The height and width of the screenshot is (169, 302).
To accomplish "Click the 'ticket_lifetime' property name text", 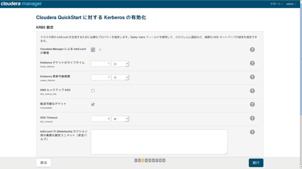I will [x=47, y=67].
